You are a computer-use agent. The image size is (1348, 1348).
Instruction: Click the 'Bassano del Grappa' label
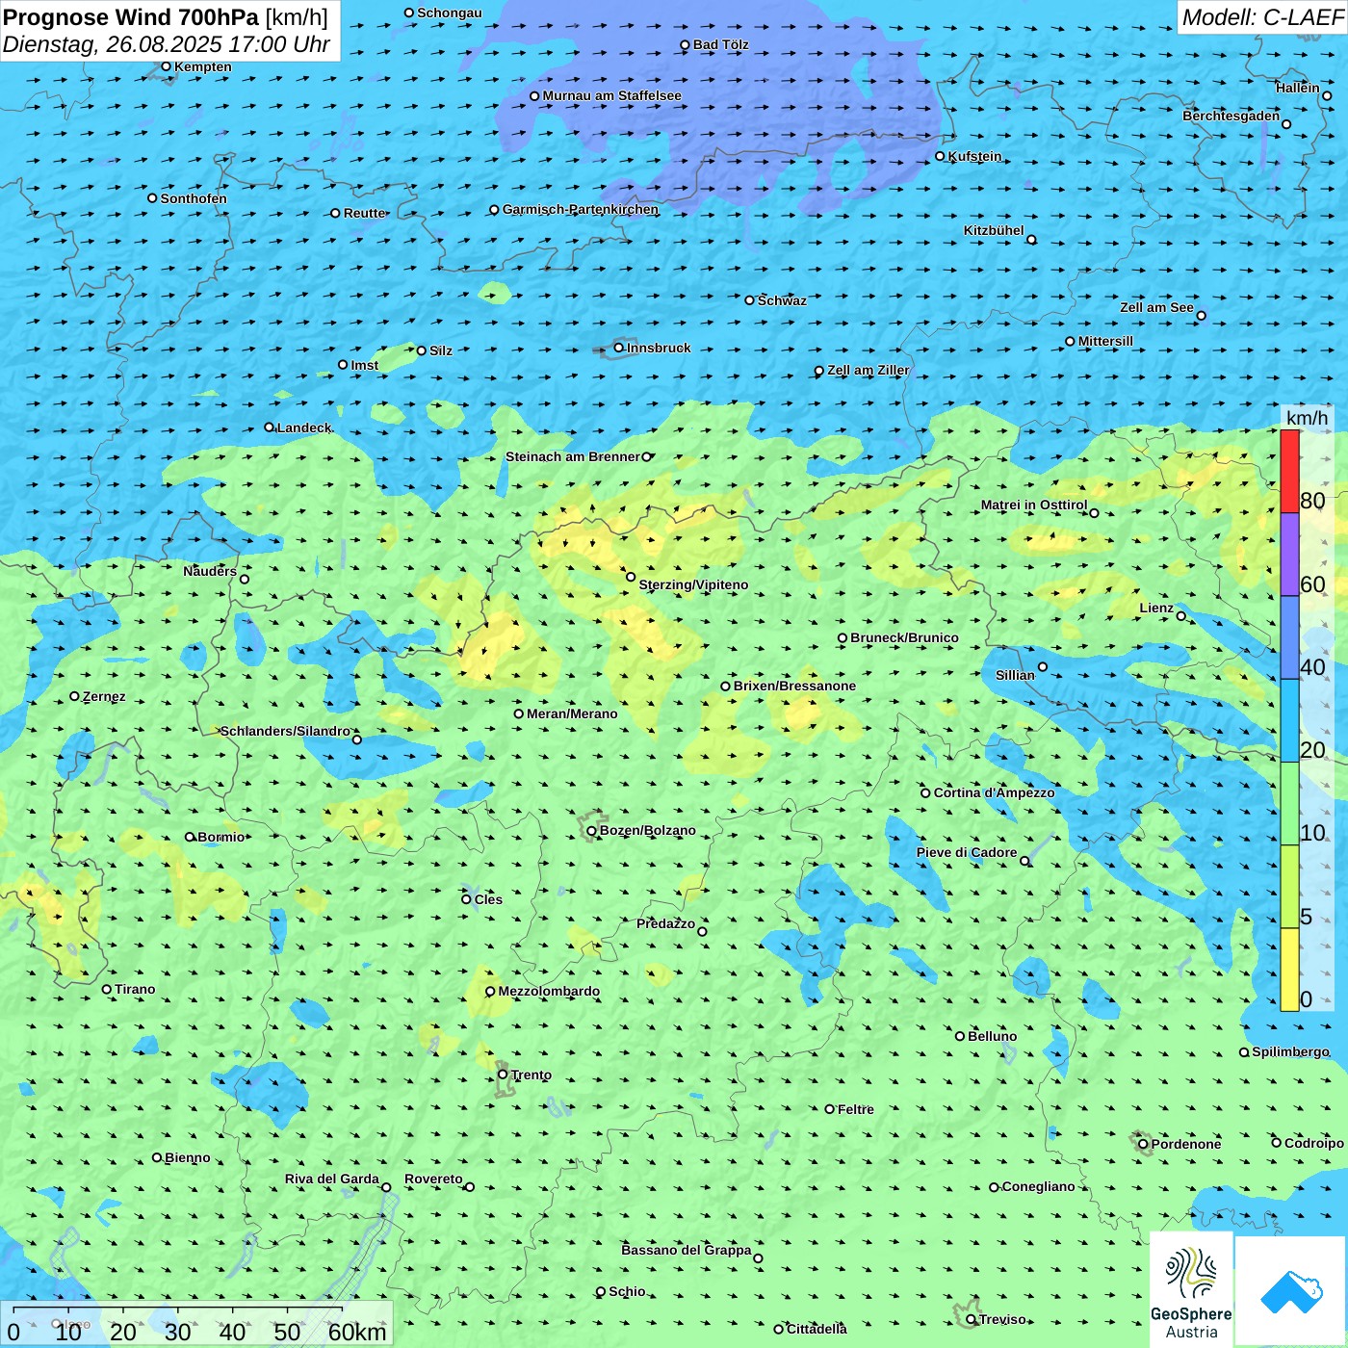coord(687,1250)
